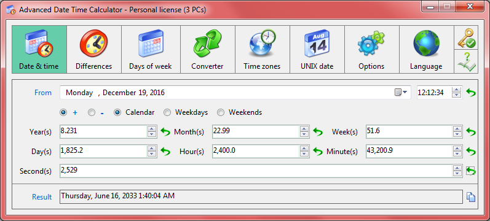Click the From label link

43,93
